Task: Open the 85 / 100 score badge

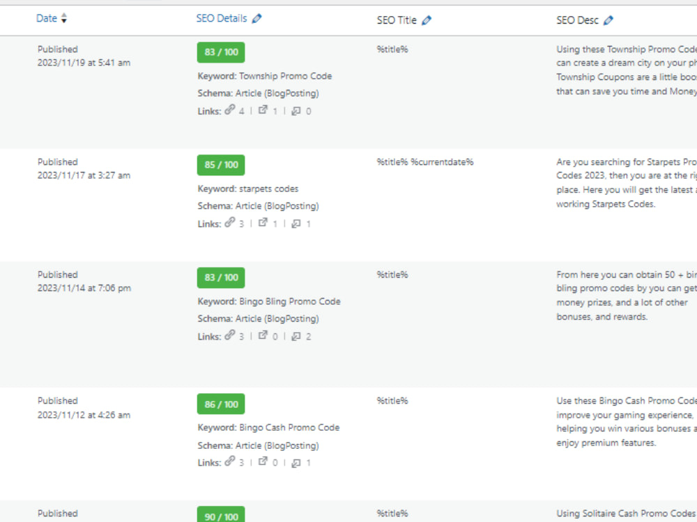Action: click(x=221, y=165)
